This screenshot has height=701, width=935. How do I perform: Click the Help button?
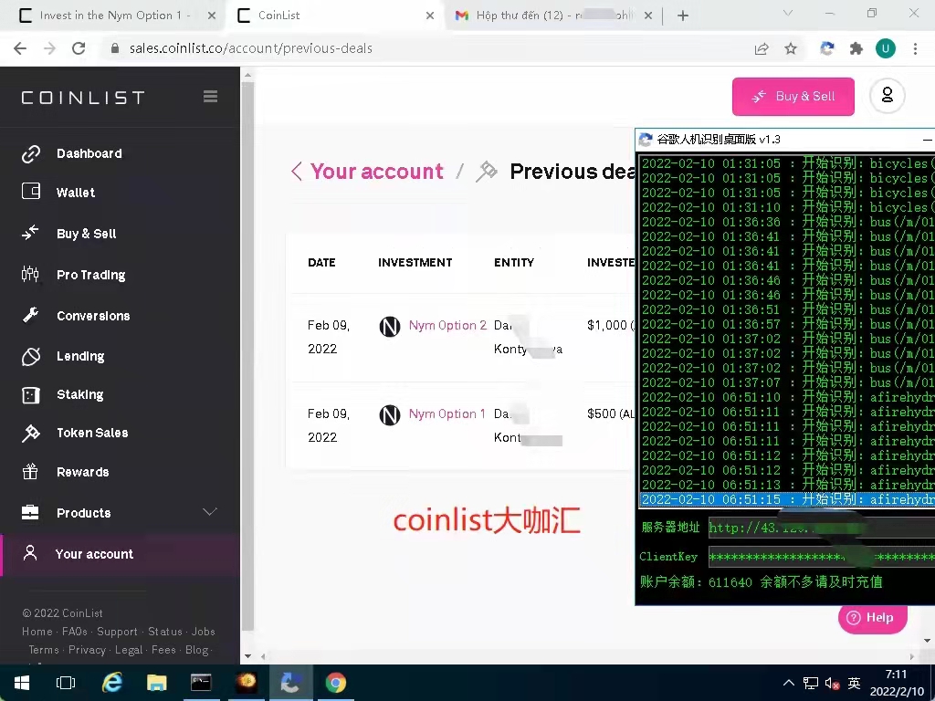(872, 618)
